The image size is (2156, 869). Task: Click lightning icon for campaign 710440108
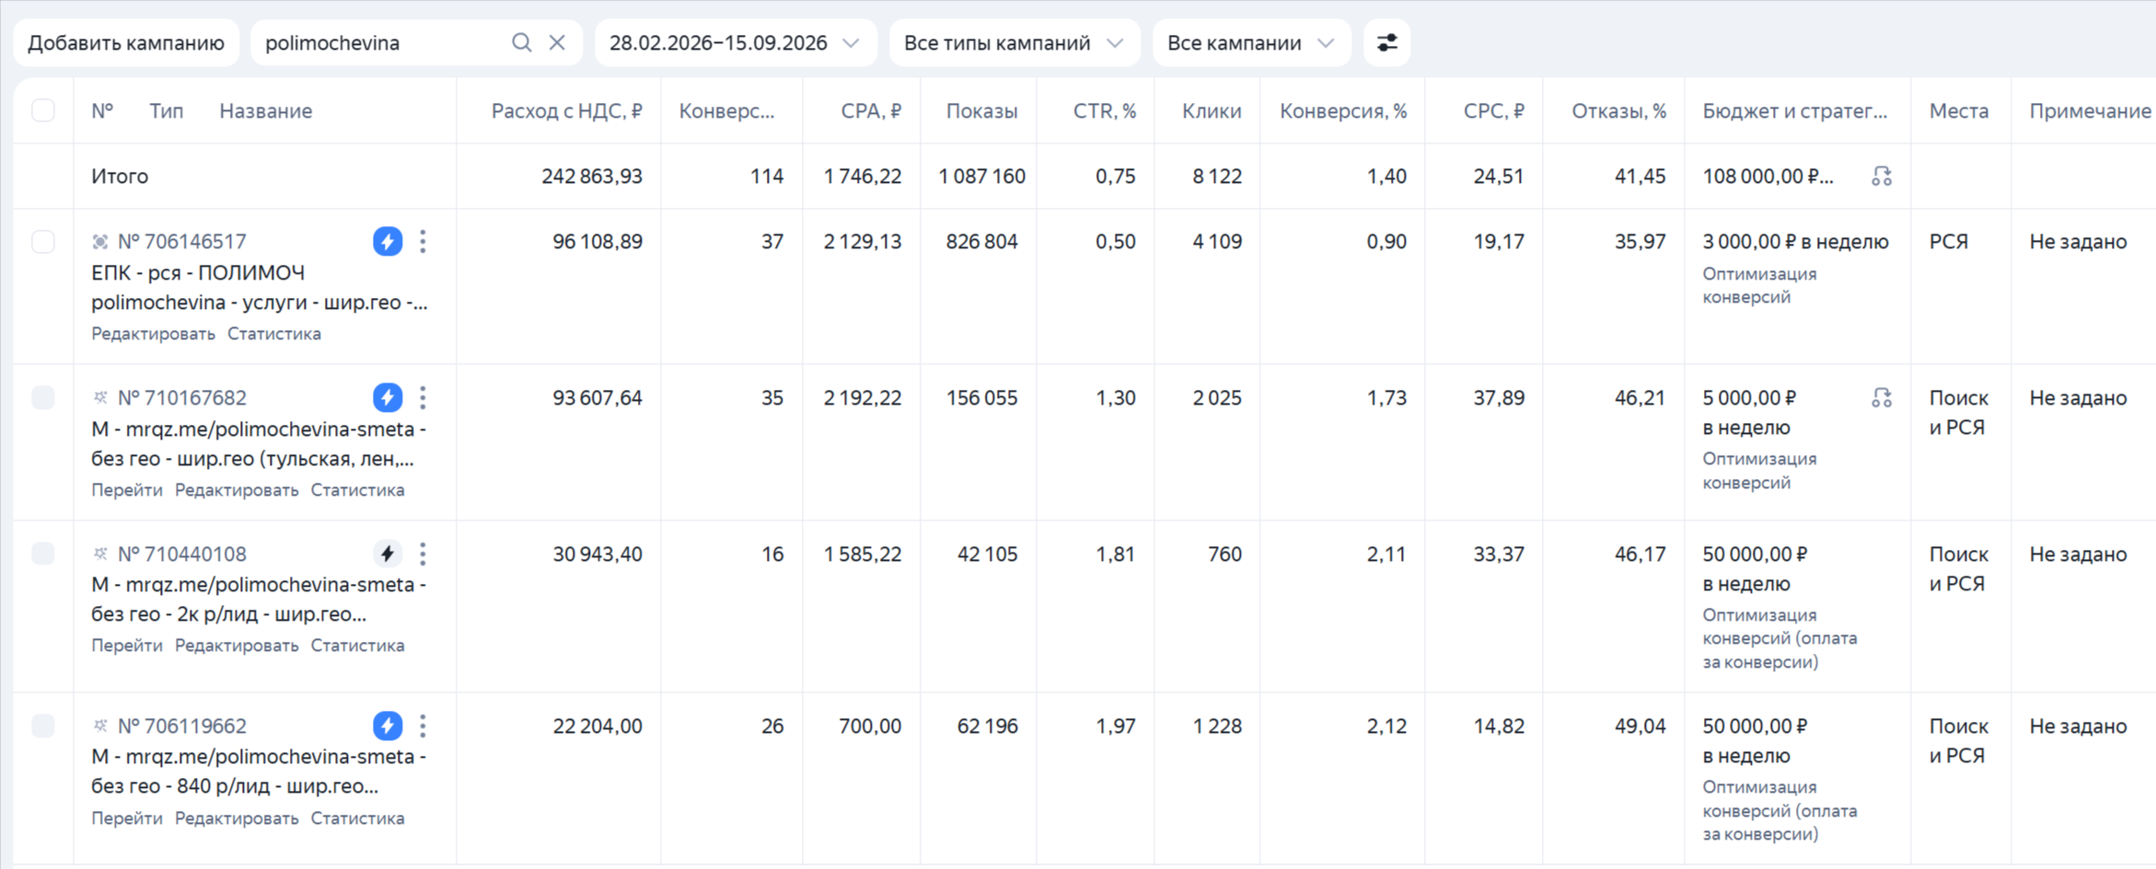(x=388, y=554)
